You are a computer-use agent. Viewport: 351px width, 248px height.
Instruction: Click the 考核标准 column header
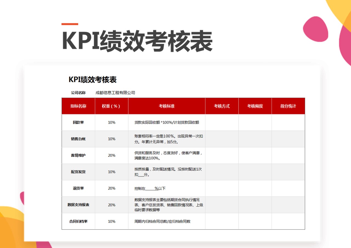point(167,106)
